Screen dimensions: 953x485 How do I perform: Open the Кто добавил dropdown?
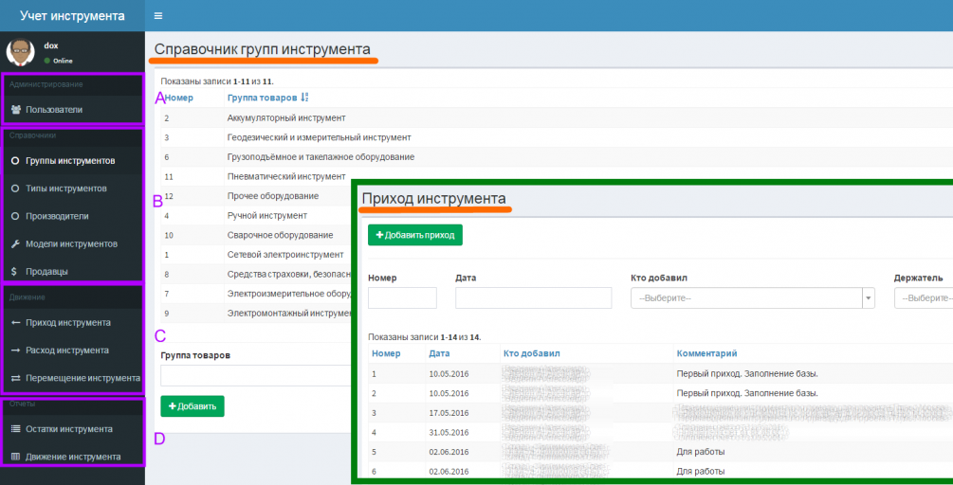[752, 298]
